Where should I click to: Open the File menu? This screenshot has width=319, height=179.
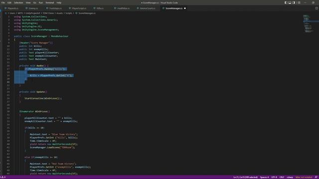point(3,2)
